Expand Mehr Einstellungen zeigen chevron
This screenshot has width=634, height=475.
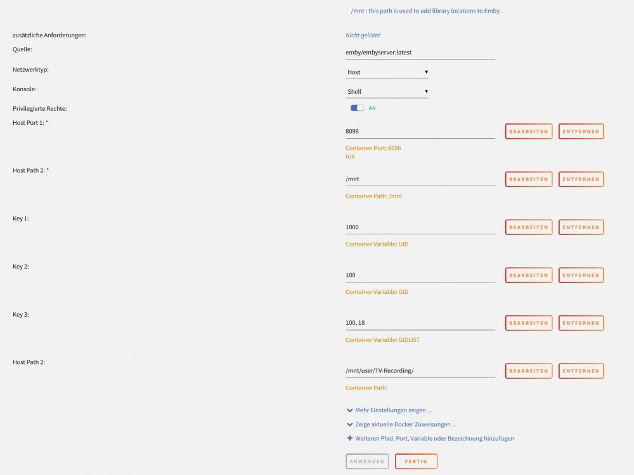point(350,410)
